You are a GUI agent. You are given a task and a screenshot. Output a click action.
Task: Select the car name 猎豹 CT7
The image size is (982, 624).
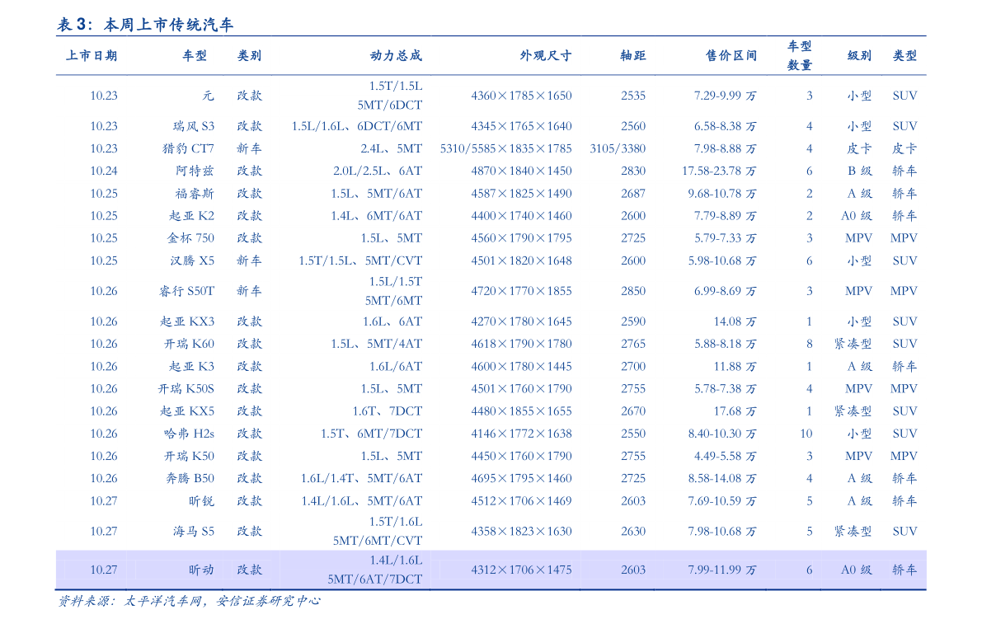click(189, 149)
